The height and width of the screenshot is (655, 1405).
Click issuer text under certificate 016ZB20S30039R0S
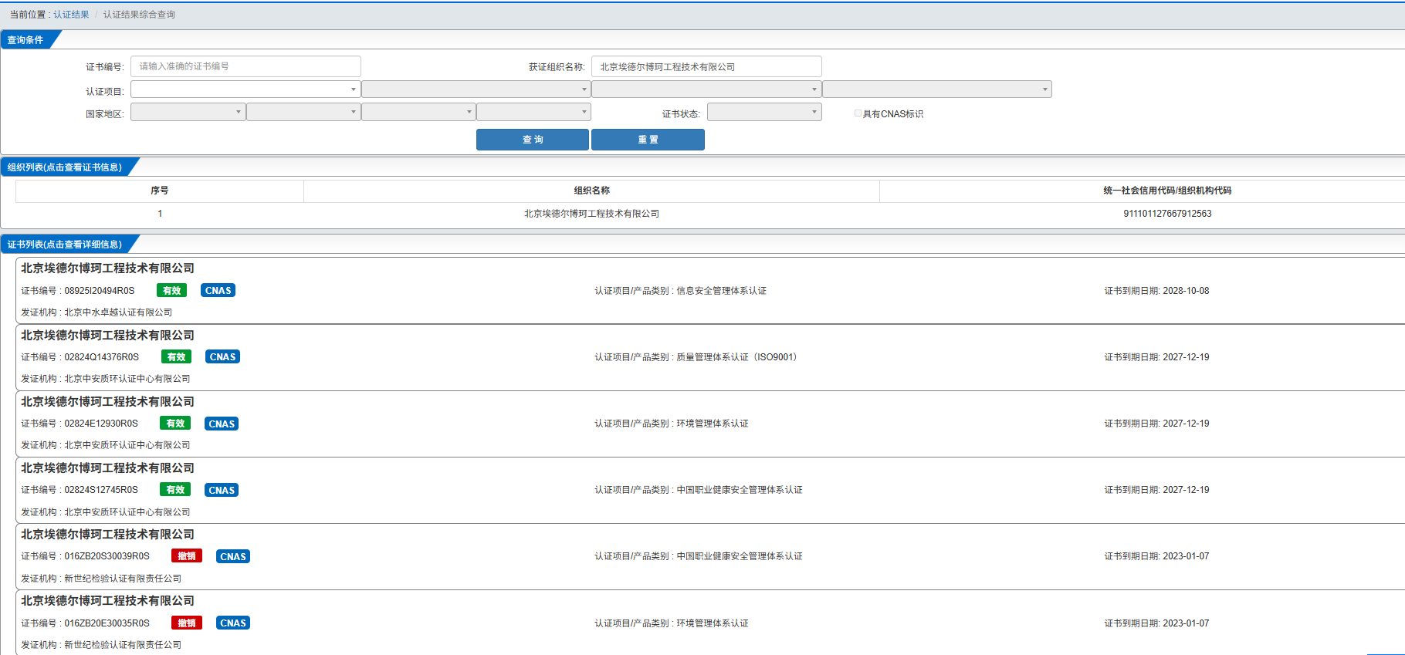coord(123,579)
